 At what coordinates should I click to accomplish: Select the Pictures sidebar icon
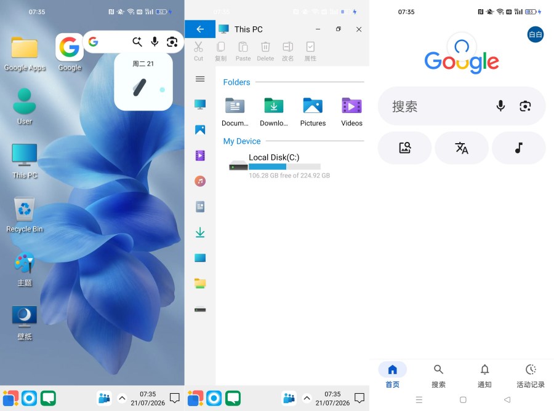tap(200, 130)
